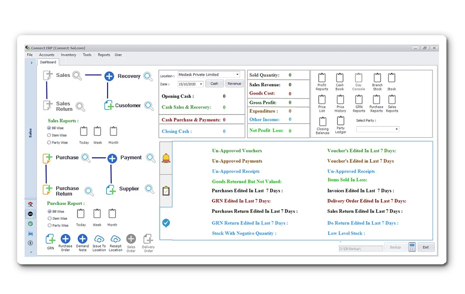Add a new Customer icon
The height and width of the screenshot is (294, 465).
click(x=109, y=105)
